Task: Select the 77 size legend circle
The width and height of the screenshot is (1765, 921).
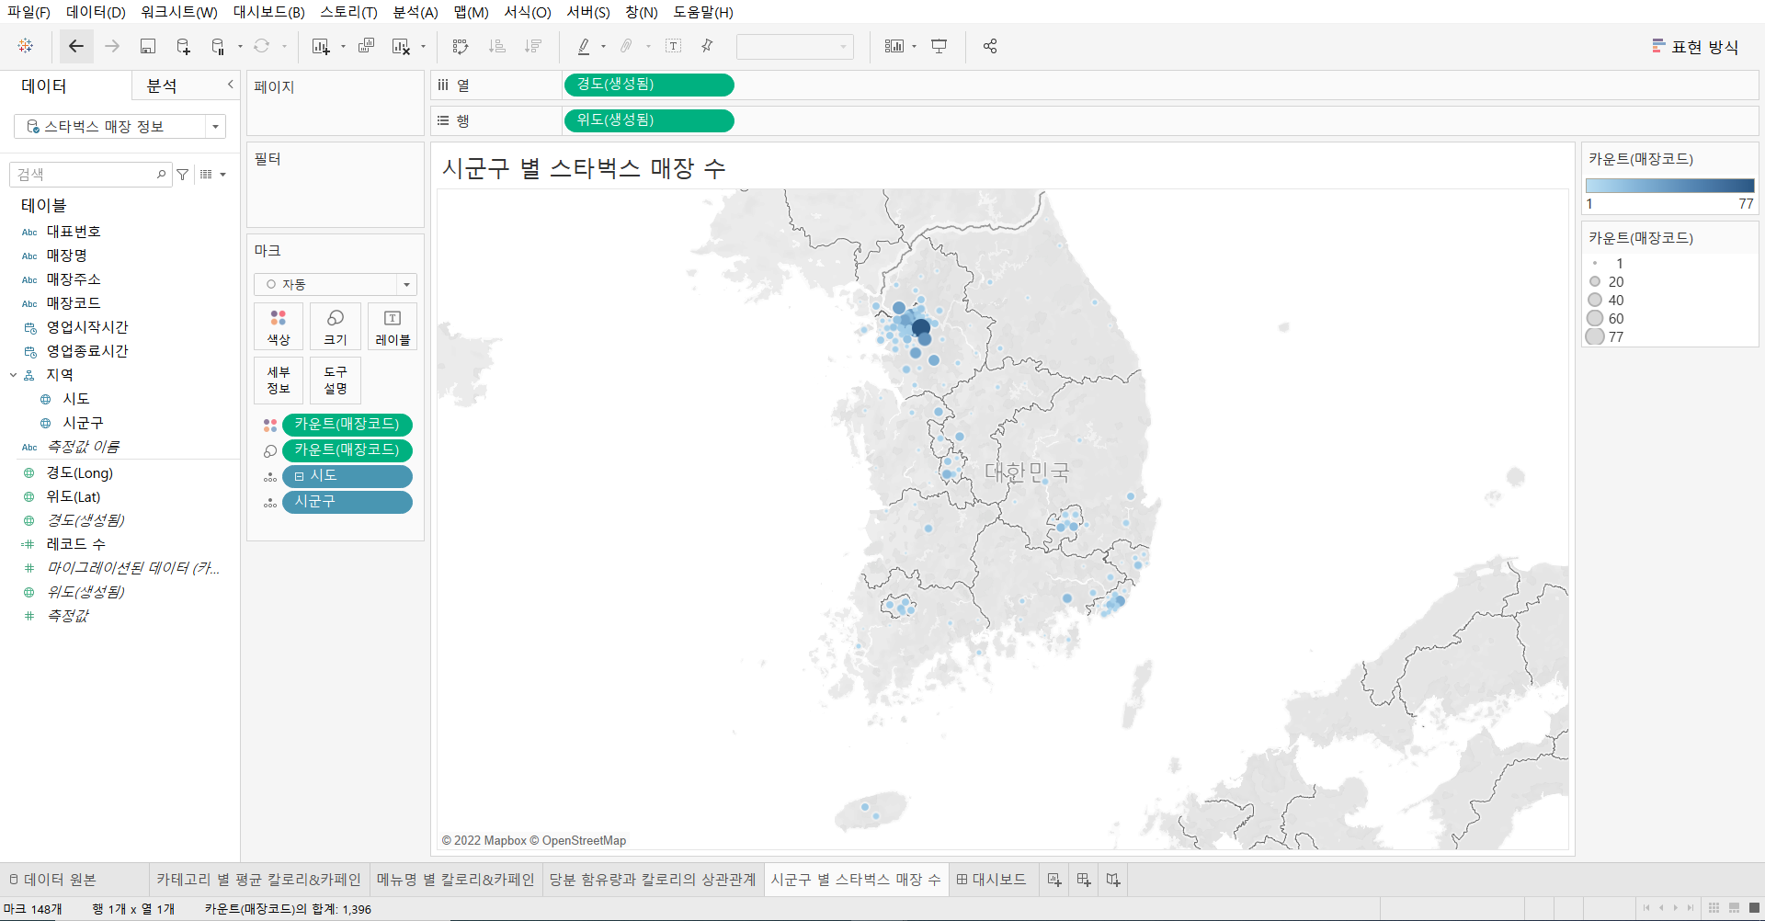Action: coord(1595,337)
